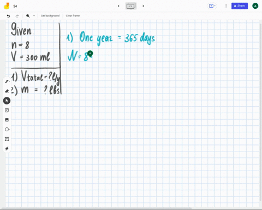This screenshot has height=210, width=262.
Task: Add a sticky note
Action: (7, 110)
